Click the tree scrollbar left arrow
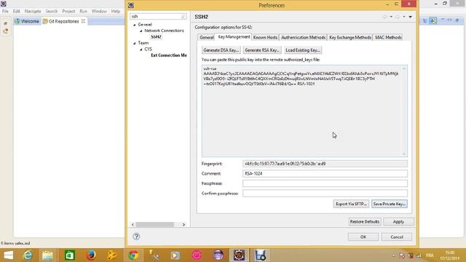Viewport: 466px width, 262px height. [133, 225]
